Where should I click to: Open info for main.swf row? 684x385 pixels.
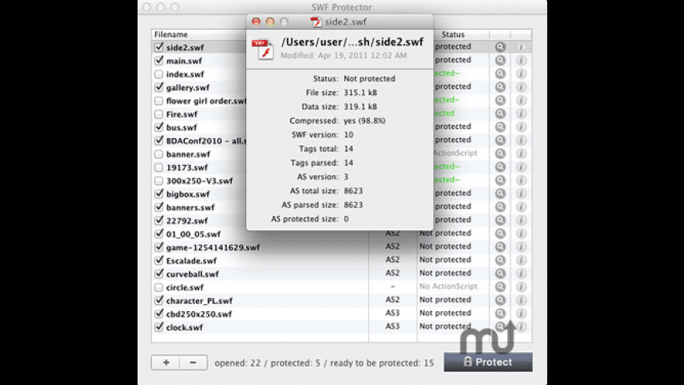pyautogui.click(x=520, y=60)
